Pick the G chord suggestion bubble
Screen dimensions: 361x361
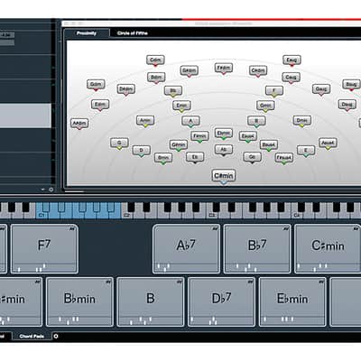[x=119, y=143]
